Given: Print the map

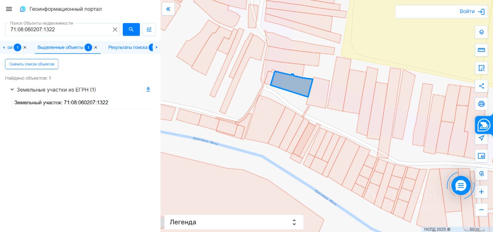Looking at the screenshot, I should pyautogui.click(x=481, y=104).
